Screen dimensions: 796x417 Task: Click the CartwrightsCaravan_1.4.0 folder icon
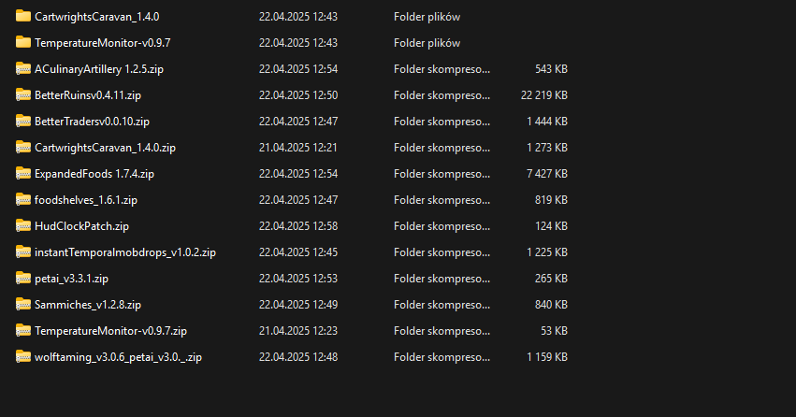click(x=23, y=16)
